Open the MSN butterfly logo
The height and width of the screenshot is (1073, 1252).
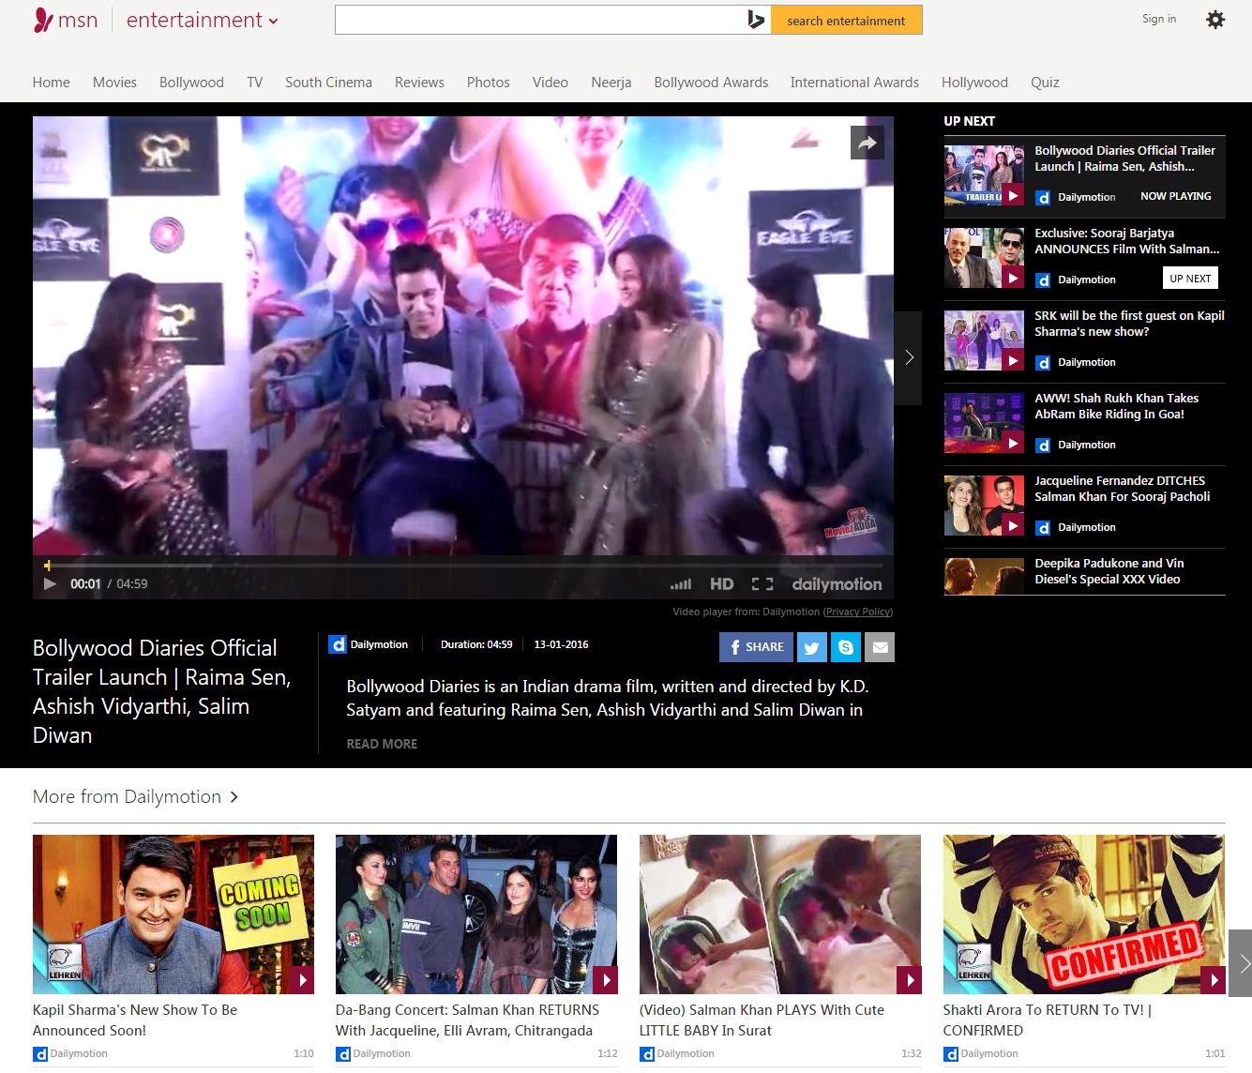click(44, 20)
